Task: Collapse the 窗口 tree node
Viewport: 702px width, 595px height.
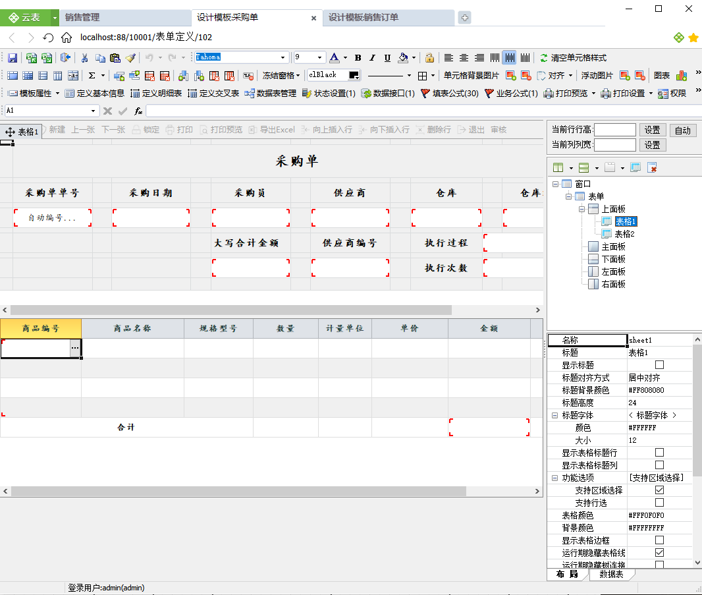Action: click(x=555, y=184)
